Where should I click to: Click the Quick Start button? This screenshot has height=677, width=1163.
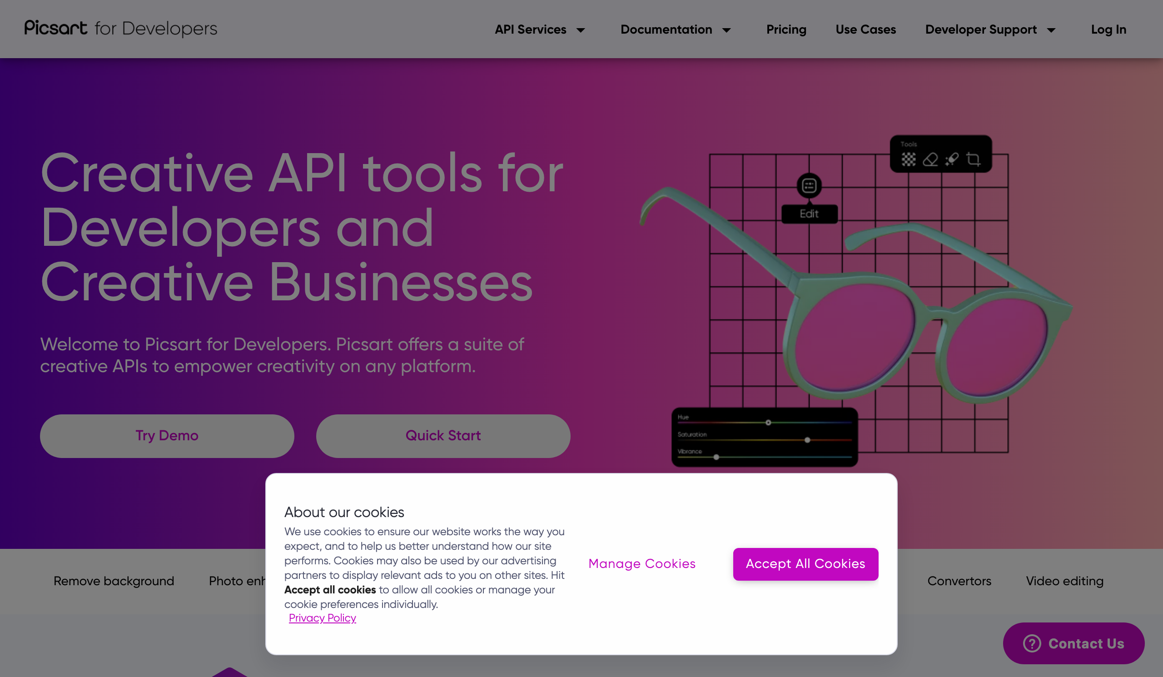tap(443, 436)
